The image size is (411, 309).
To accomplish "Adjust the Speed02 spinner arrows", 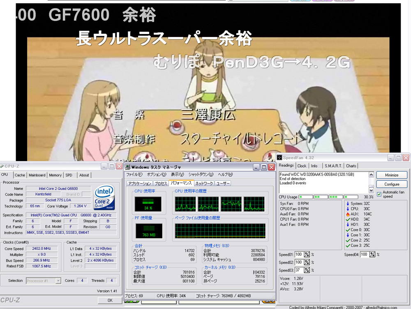I will [x=307, y=262].
